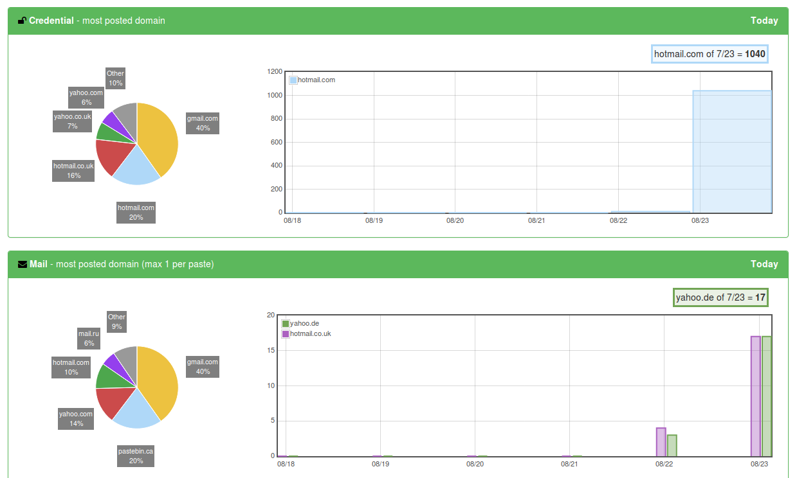Click the purple hotmail.co.uk bar at 08/22
This screenshot has height=478, width=797.
point(661,442)
